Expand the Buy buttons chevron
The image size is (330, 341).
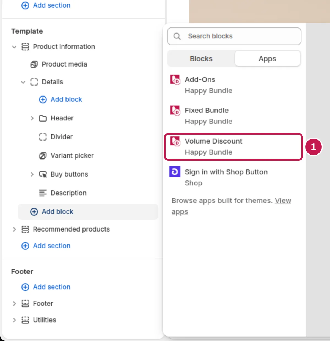tap(32, 174)
